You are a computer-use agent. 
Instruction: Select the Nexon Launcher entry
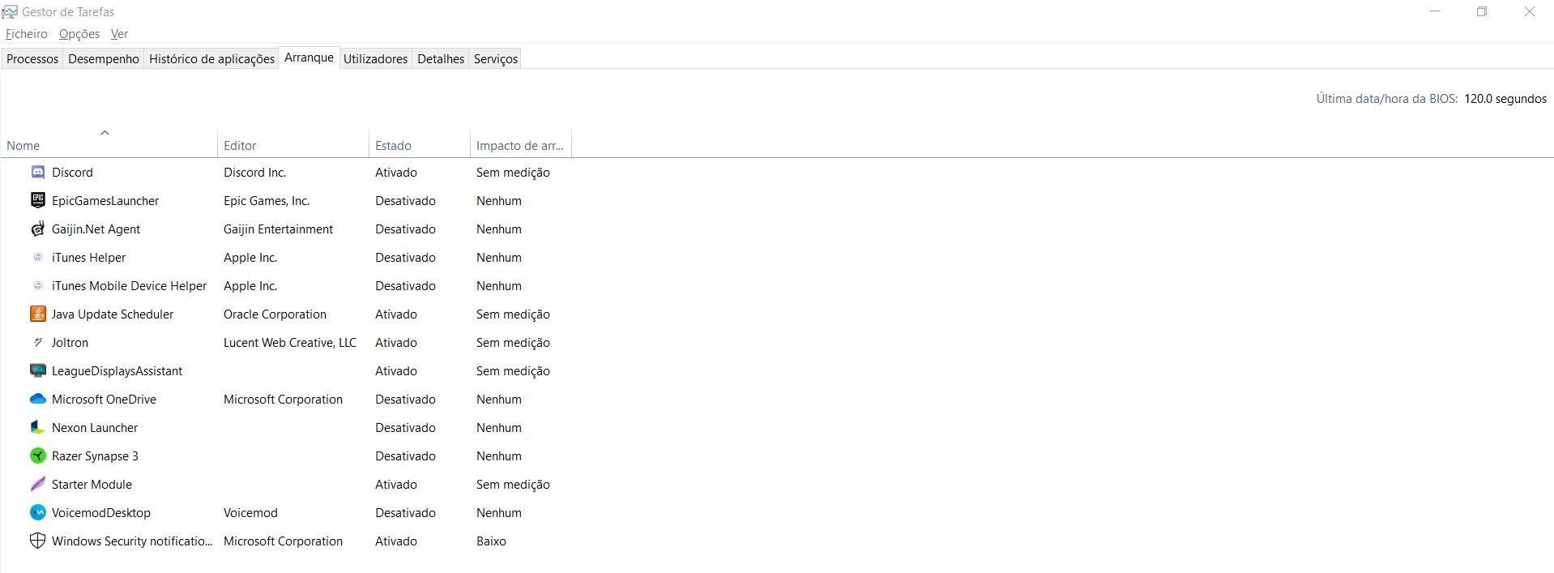click(x=95, y=427)
